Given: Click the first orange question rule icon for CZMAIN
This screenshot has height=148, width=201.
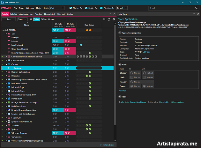Looking at the screenshot, I should click(x=87, y=30).
